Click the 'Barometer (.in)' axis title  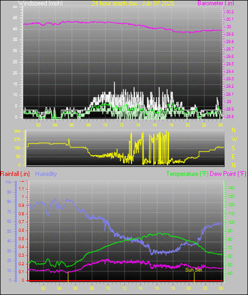[x=216, y=3]
